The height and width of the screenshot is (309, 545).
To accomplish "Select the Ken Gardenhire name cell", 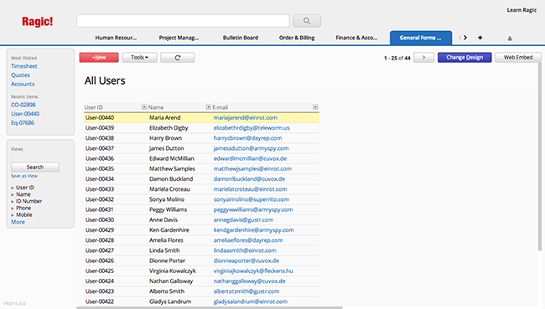I will point(169,229).
